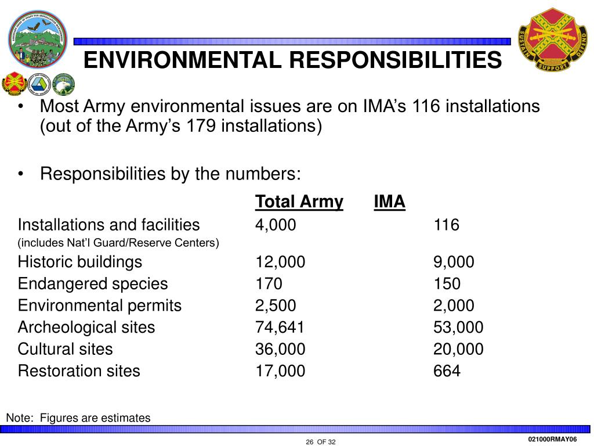Click the Environmental Responsibilities title

[x=292, y=60]
